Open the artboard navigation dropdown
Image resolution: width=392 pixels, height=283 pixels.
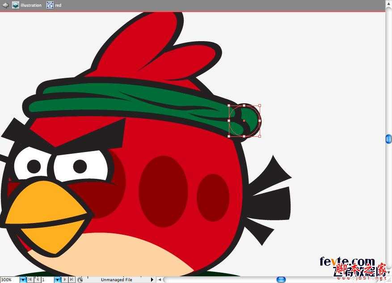coord(58,280)
